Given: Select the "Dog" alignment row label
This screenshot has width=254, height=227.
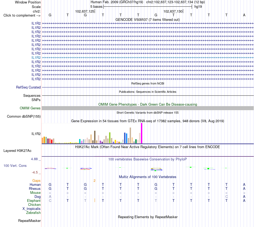Looking at the screenshot, I should [37, 197].
